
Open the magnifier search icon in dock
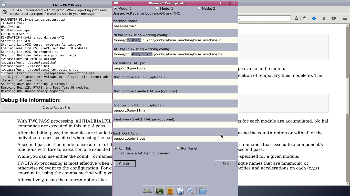point(190,191)
